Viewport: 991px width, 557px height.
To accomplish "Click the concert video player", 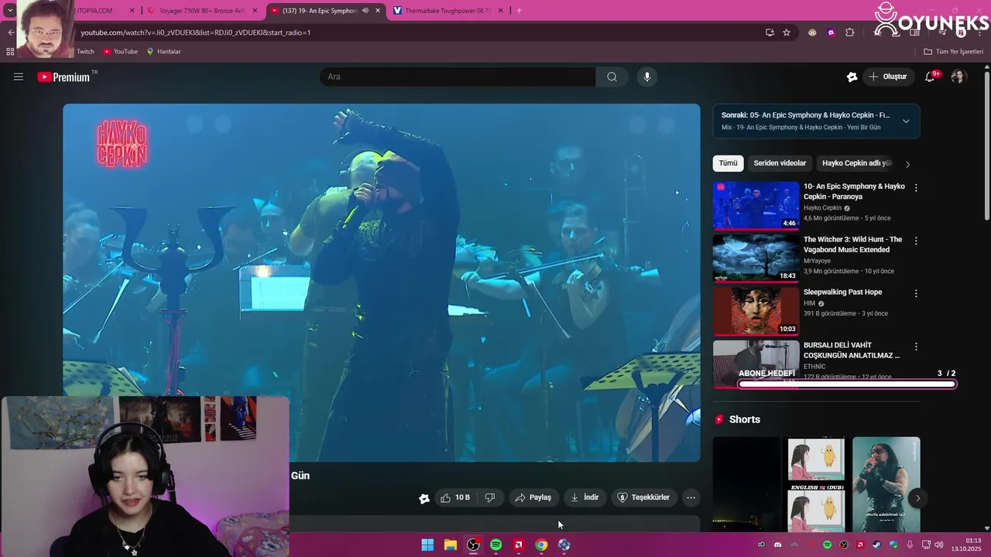I will pos(382,282).
